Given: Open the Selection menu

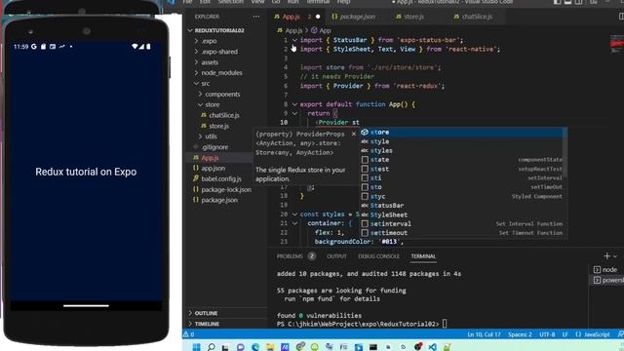Looking at the screenshot, I should [x=230, y=2].
